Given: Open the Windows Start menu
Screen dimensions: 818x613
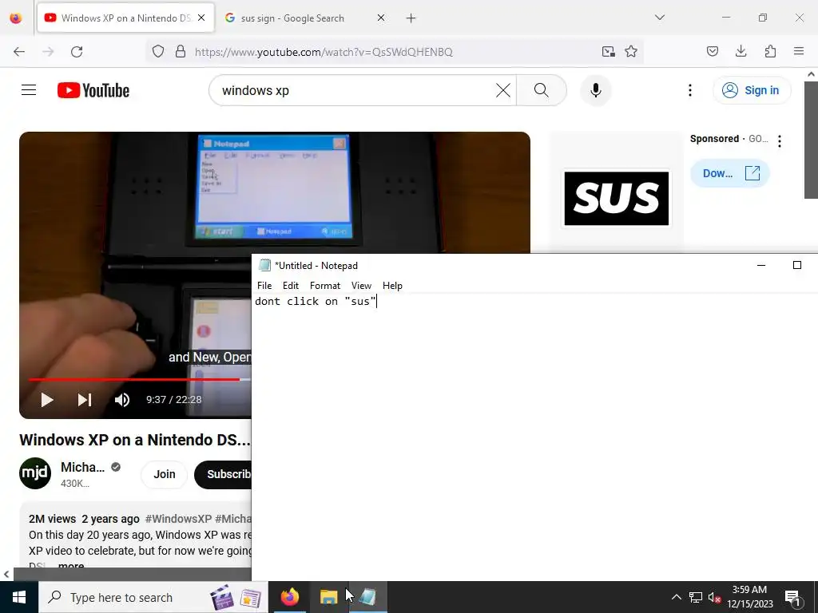Looking at the screenshot, I should click(19, 597).
